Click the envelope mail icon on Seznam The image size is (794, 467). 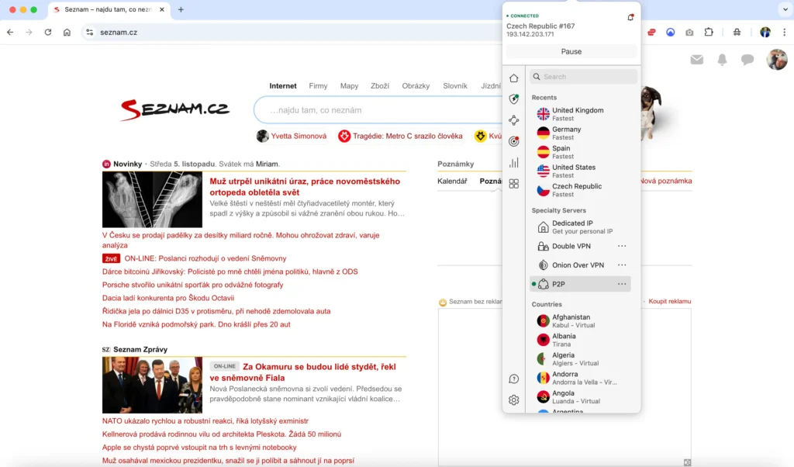click(697, 59)
